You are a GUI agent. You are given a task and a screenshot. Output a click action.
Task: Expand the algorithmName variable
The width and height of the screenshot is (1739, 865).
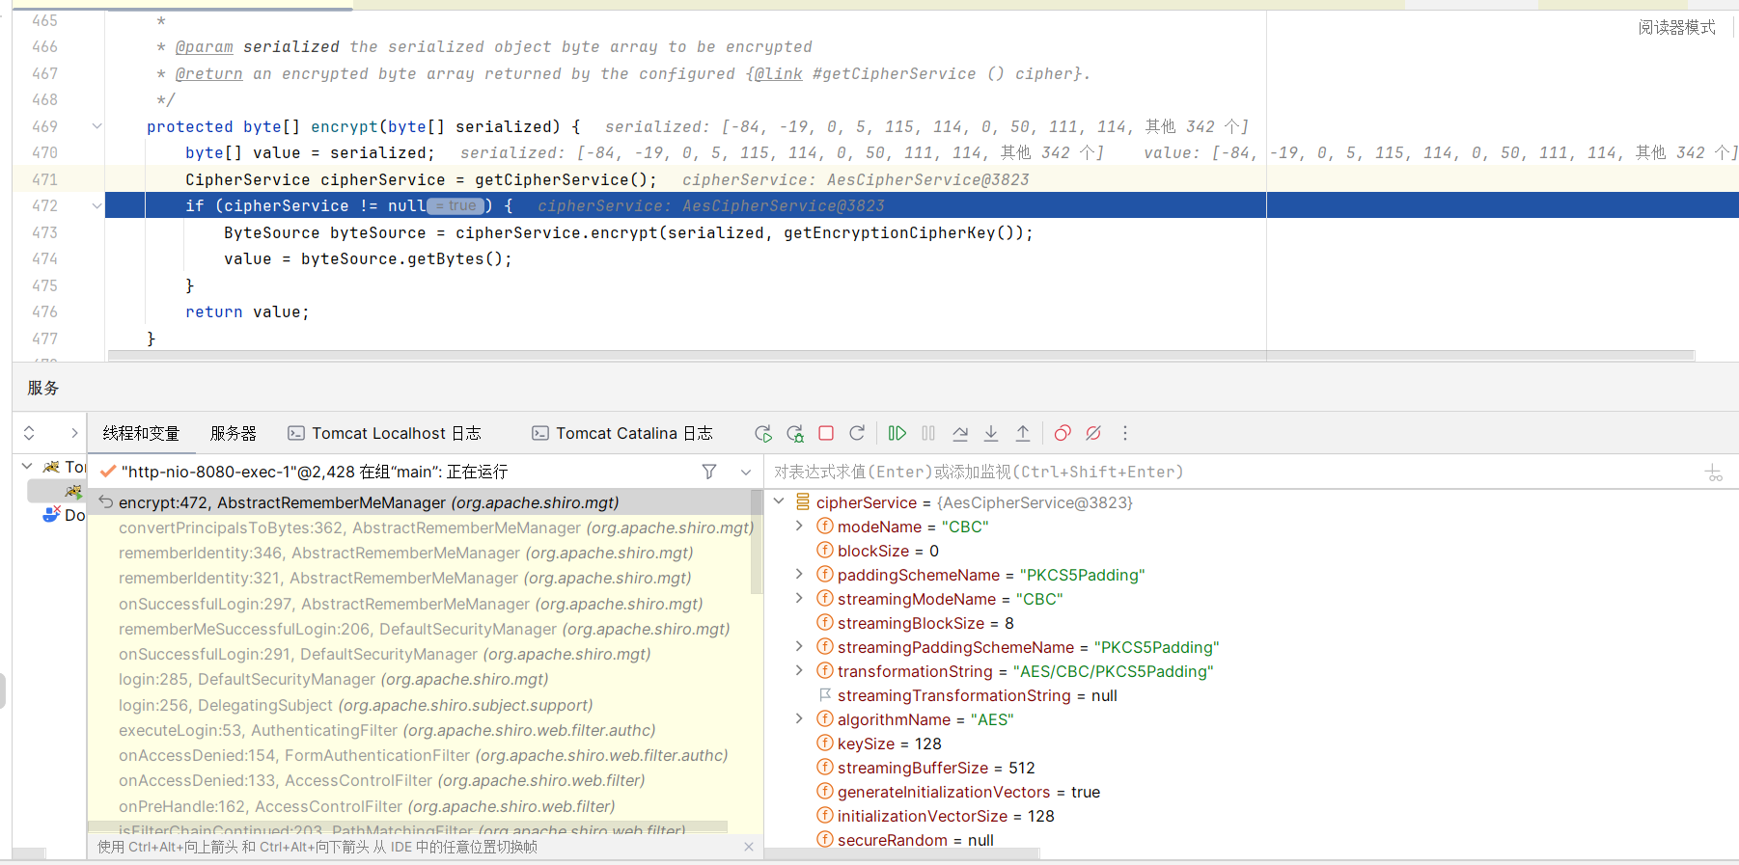tap(799, 718)
